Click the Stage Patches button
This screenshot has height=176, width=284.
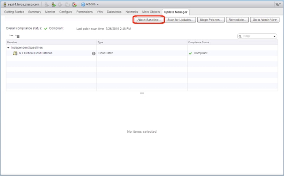(211, 20)
